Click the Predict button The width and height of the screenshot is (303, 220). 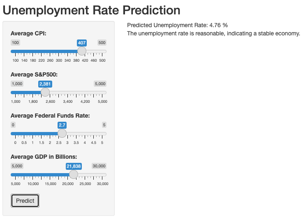click(x=25, y=201)
